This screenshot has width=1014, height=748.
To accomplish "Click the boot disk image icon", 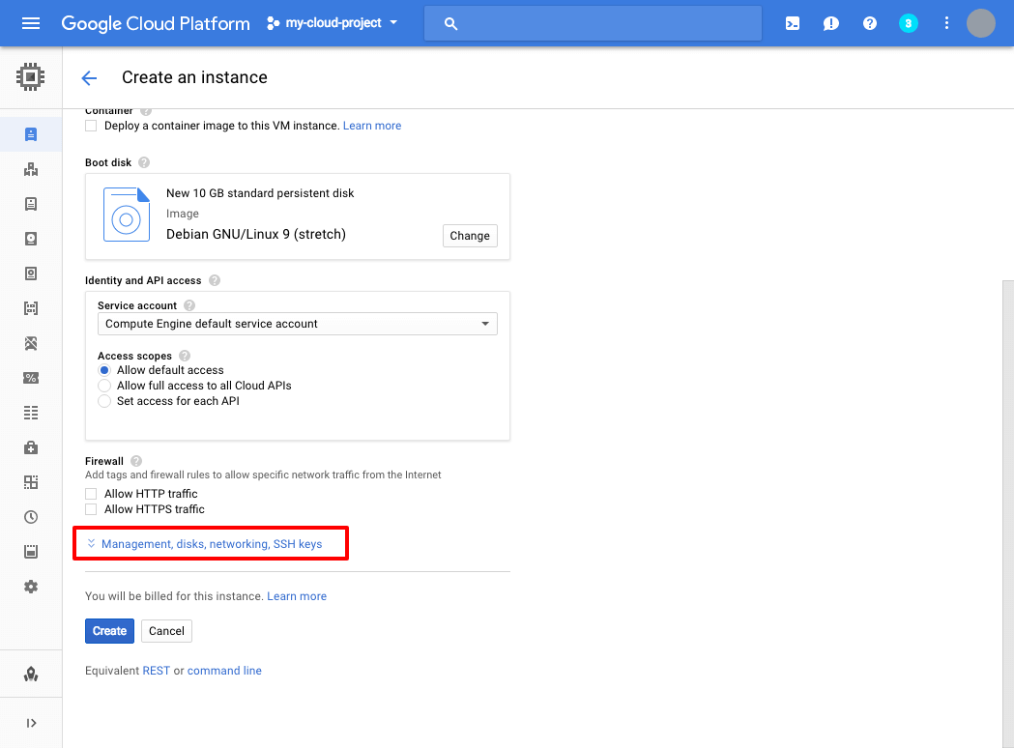I will point(127,214).
